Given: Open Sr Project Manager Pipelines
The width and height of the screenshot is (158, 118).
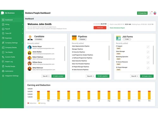Looking at the screenshot, I should [x=81, y=67].
